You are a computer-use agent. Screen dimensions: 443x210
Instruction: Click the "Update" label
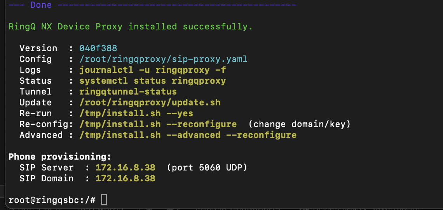pos(36,103)
